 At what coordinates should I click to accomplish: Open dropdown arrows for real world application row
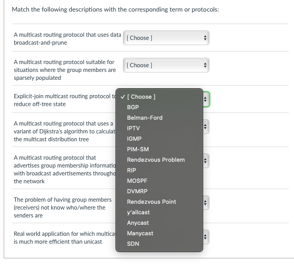point(205,237)
